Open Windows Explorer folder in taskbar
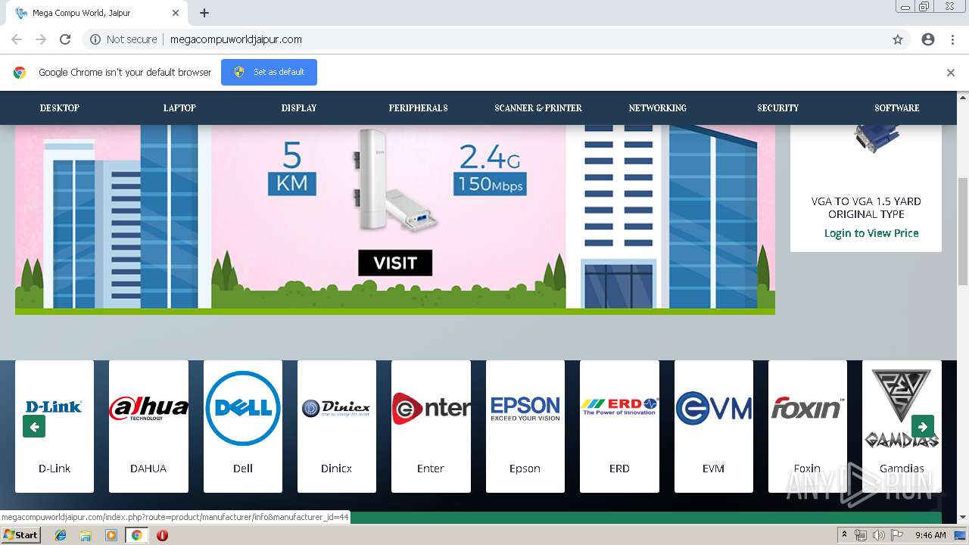Image resolution: width=969 pixels, height=545 pixels. tap(86, 535)
